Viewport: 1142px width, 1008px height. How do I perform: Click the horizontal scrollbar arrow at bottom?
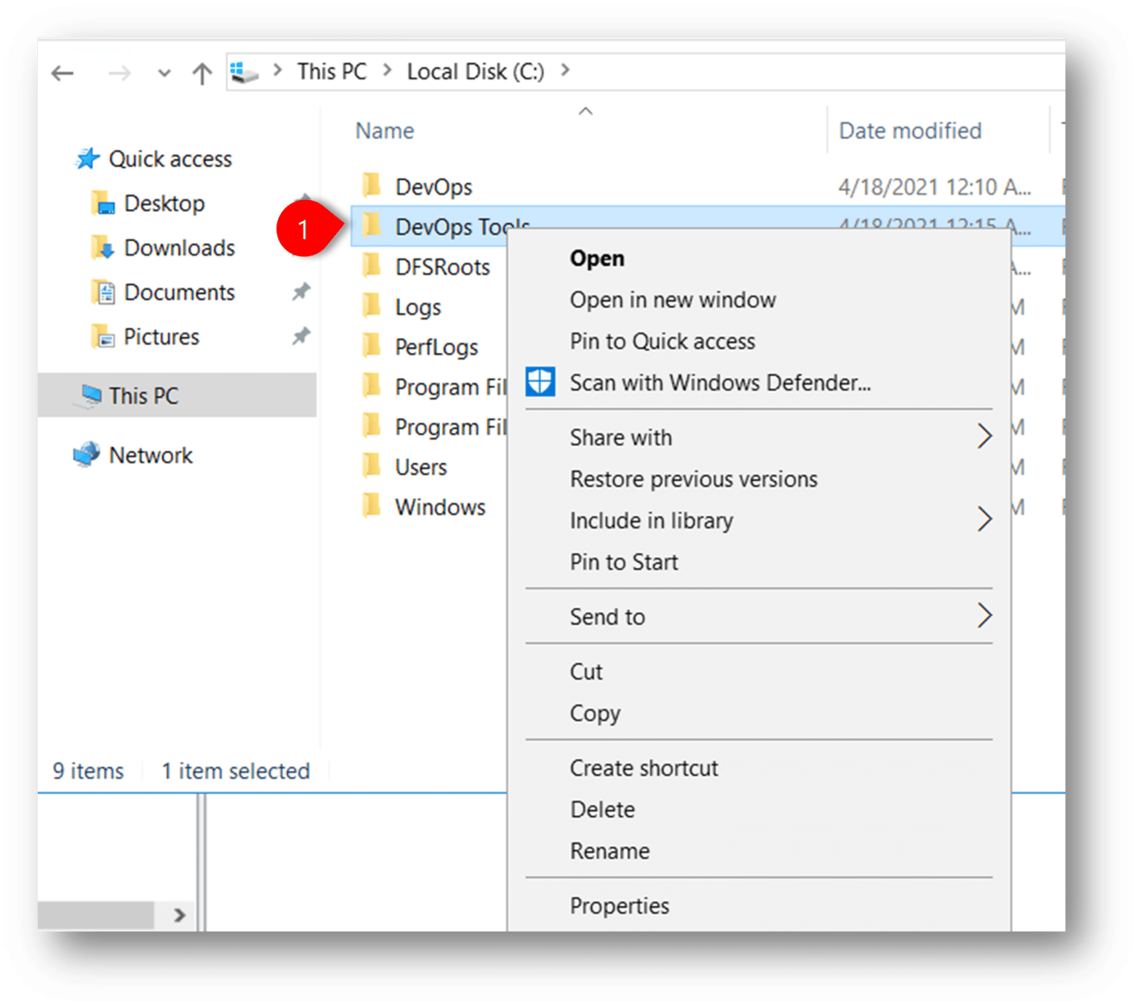[181, 915]
